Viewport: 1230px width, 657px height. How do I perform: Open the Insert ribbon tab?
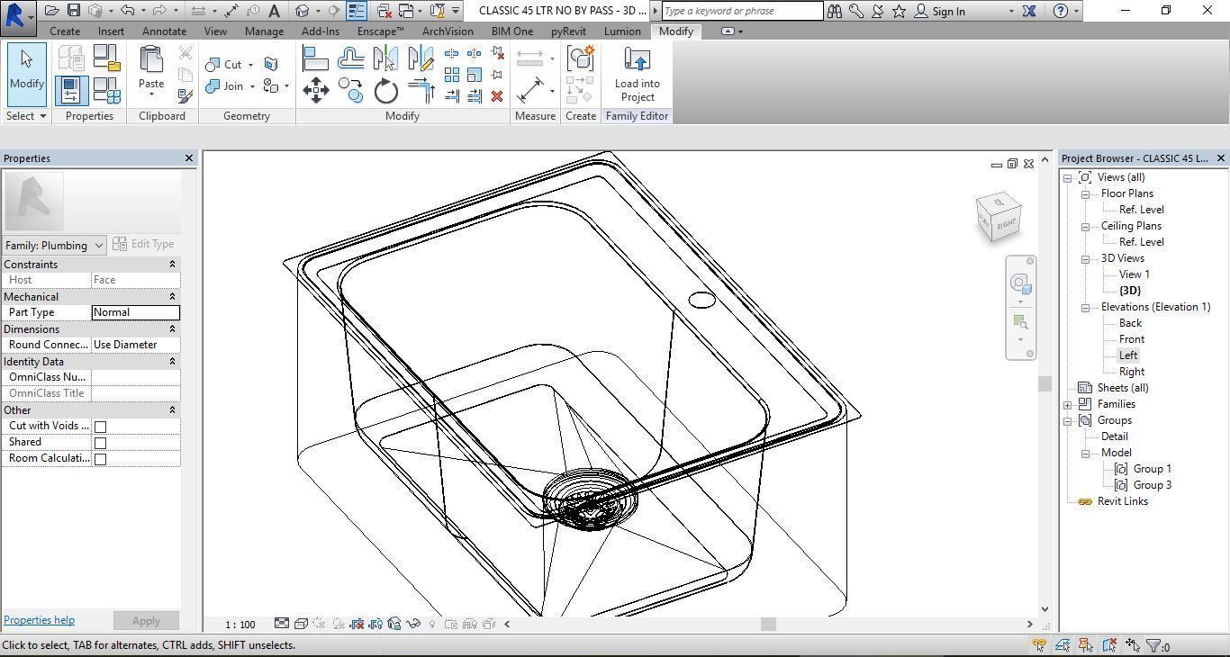(x=111, y=31)
